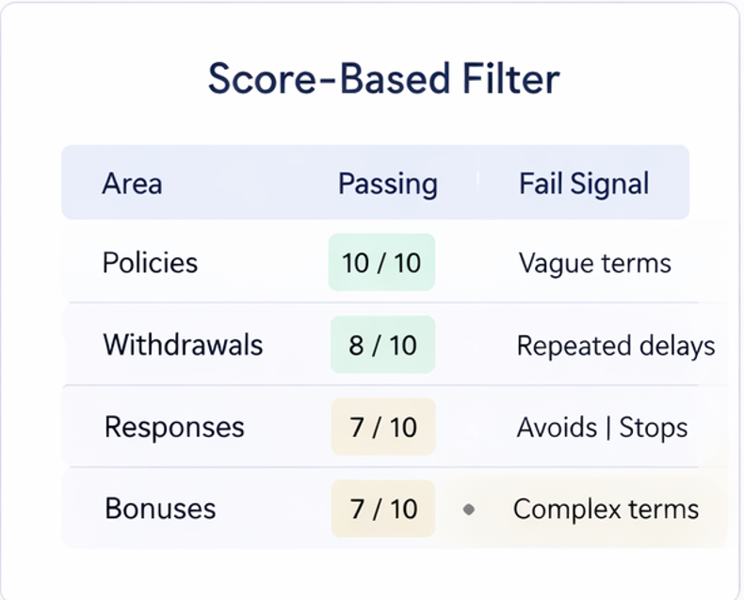The image size is (744, 600).
Task: Click the small dot beside Complex terms
Action: 469,510
